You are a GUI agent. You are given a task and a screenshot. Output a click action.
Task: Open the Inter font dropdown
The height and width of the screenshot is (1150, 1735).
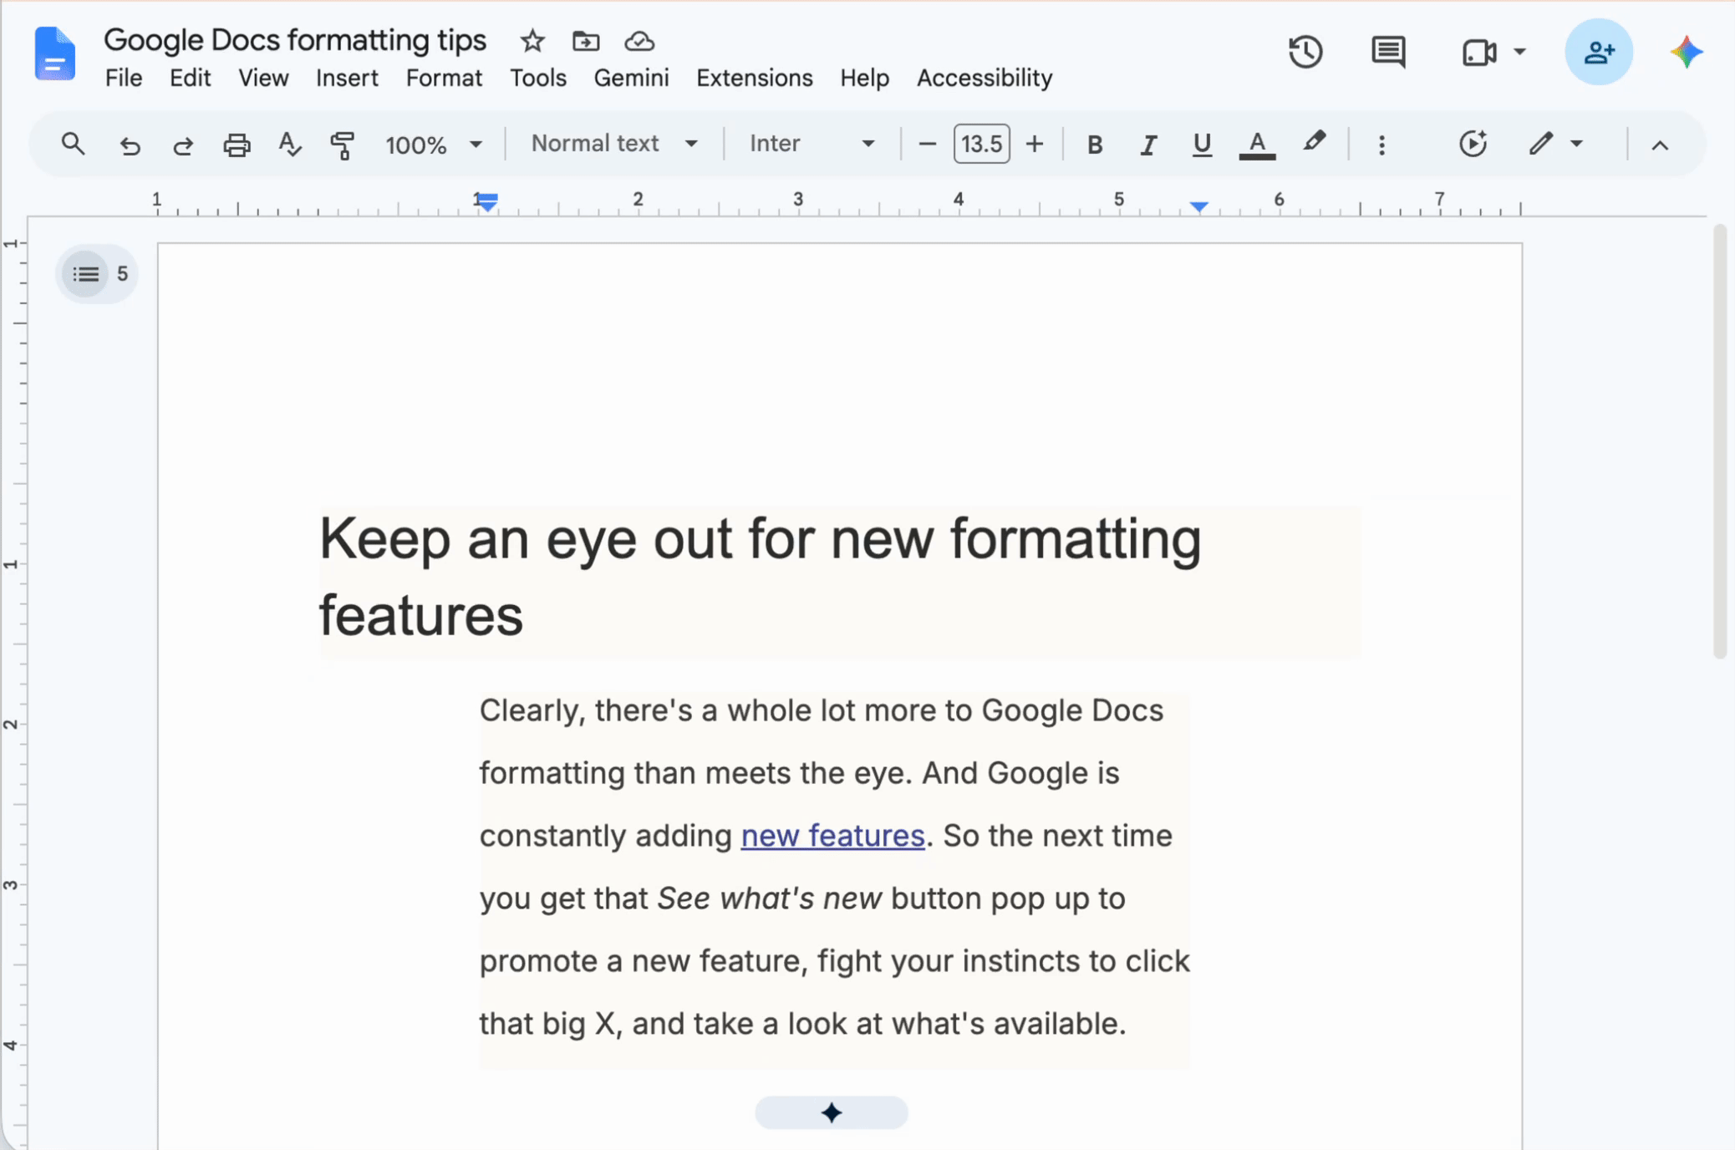click(812, 144)
